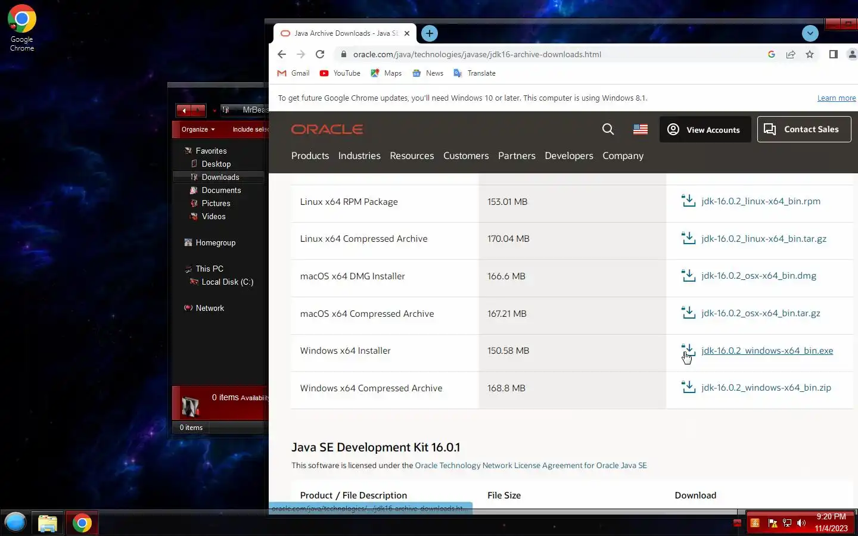Viewport: 858px width, 536px height.
Task: Close the Java Archive Downloads tab
Action: click(407, 33)
